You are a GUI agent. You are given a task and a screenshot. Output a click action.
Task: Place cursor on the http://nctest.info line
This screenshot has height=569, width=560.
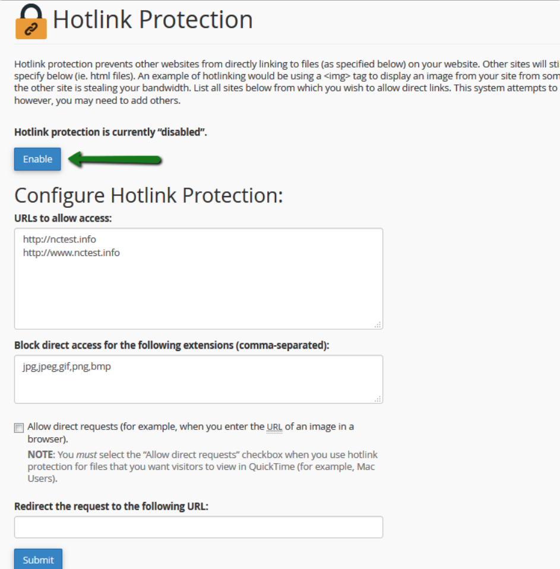tap(59, 239)
